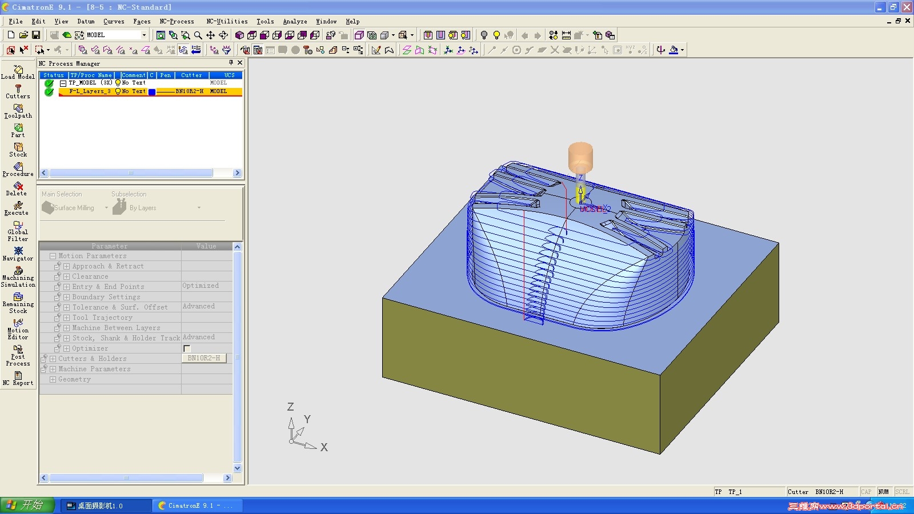Click the process list horizontal scrollbar
Image resolution: width=914 pixels, height=514 pixels.
pyautogui.click(x=141, y=173)
